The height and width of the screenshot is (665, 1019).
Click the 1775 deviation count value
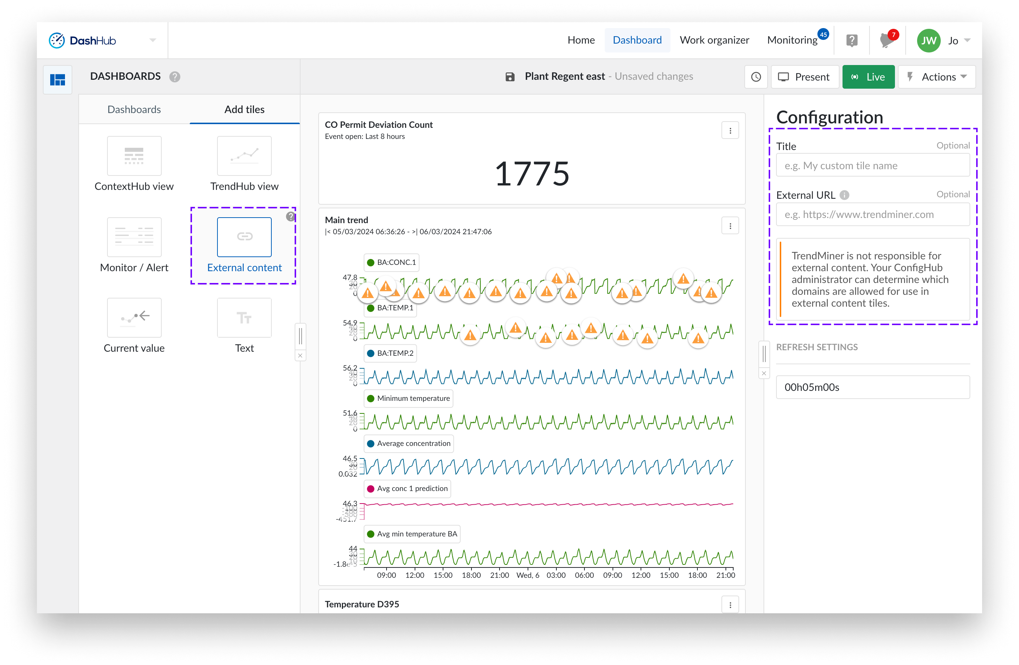(x=531, y=174)
